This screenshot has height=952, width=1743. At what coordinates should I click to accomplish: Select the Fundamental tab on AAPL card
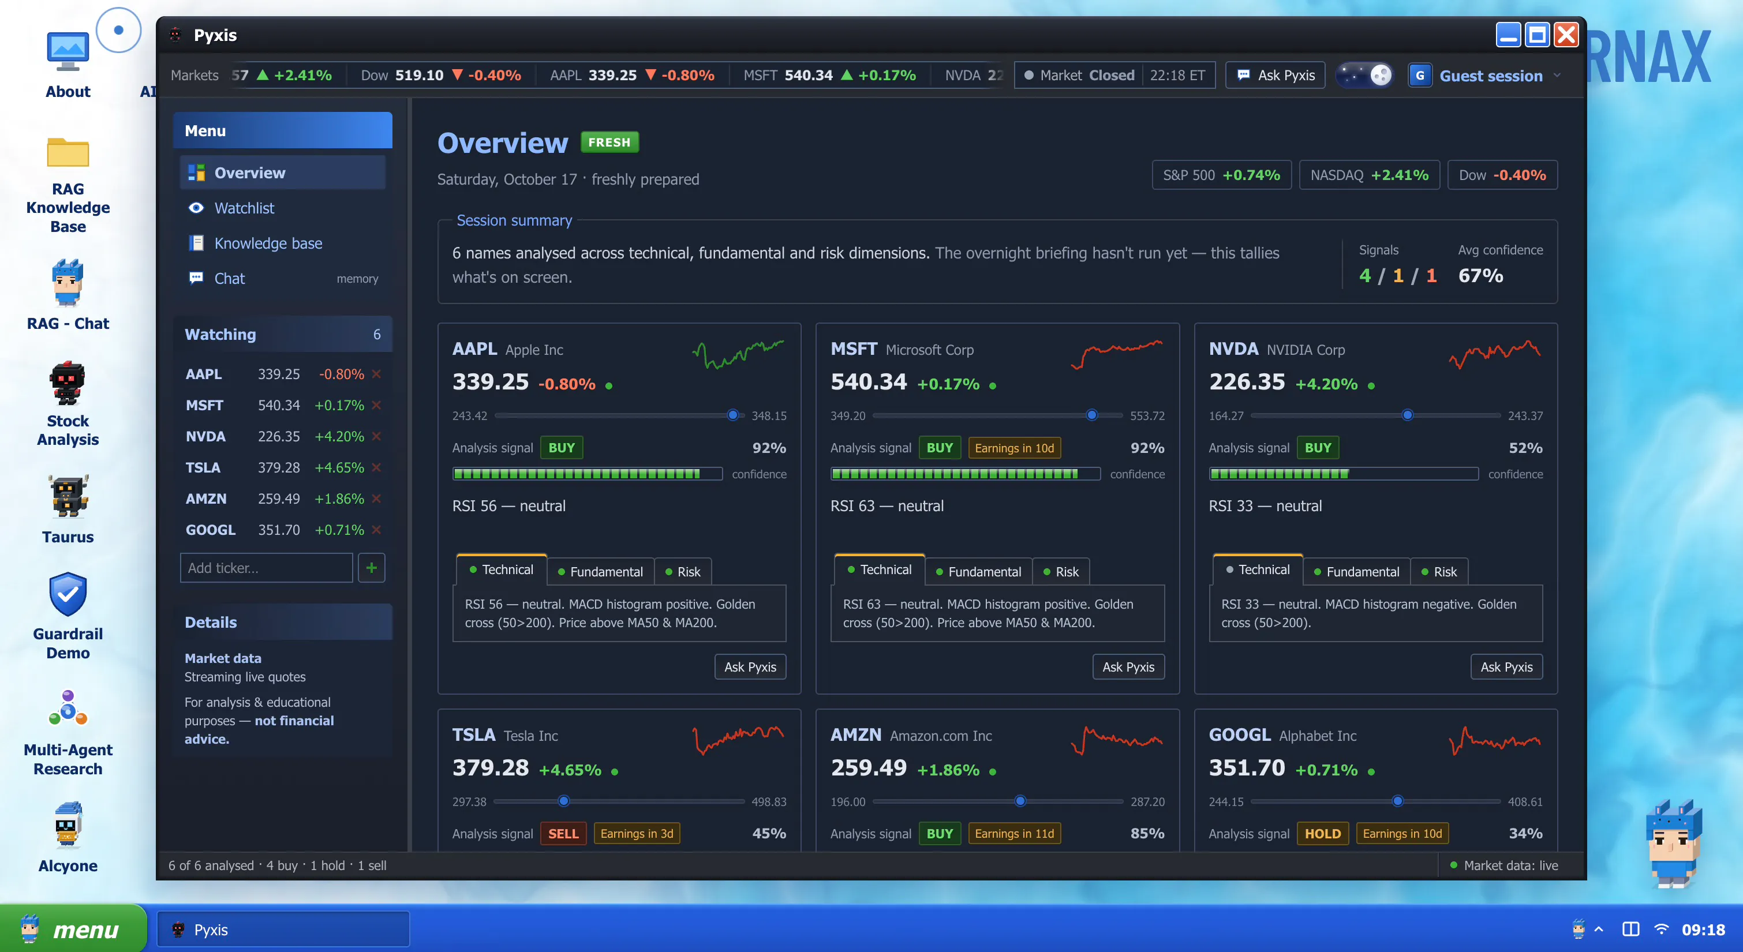[600, 571]
